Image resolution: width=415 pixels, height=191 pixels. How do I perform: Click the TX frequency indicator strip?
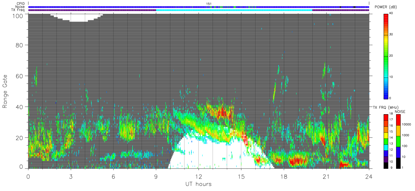(x=199, y=10)
